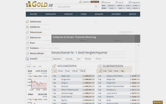Open the Lunar Serie III silver row

[x=118, y=93]
